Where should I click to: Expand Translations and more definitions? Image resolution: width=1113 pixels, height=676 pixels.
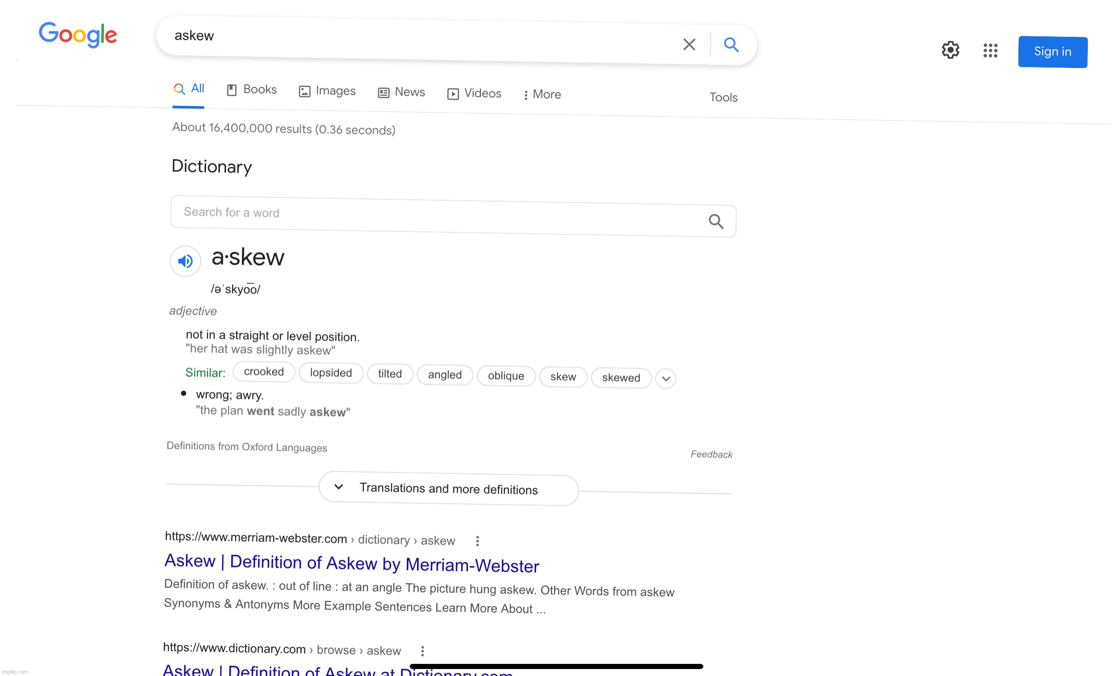(448, 489)
